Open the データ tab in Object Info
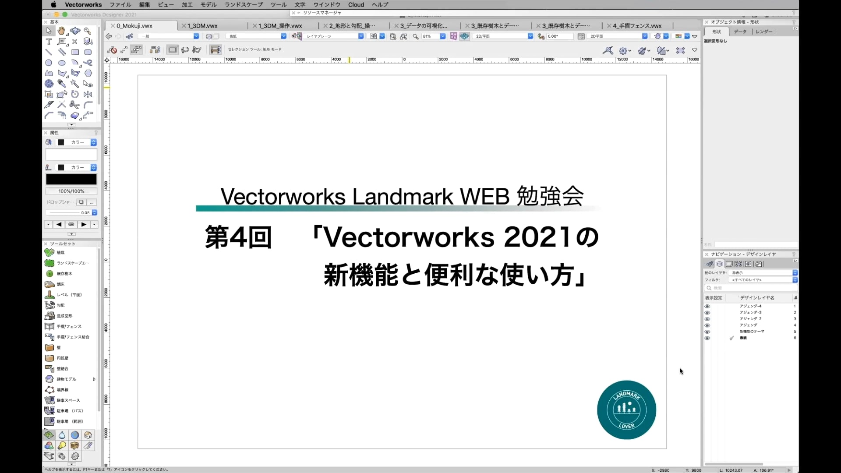This screenshot has width=841, height=473. [x=740, y=32]
